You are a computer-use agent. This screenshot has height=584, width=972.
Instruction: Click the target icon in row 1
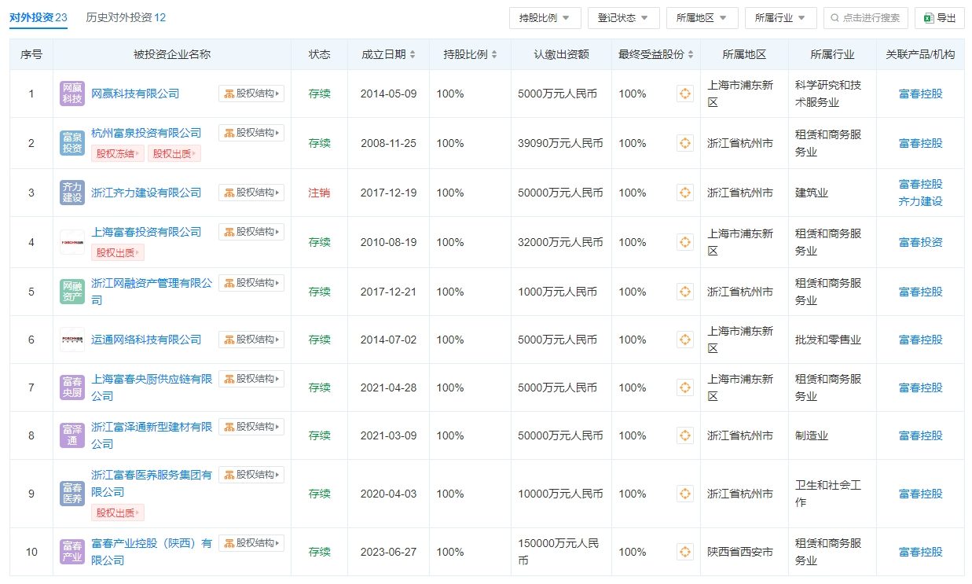point(684,94)
